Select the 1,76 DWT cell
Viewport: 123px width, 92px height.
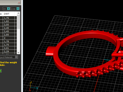coord(9,18)
